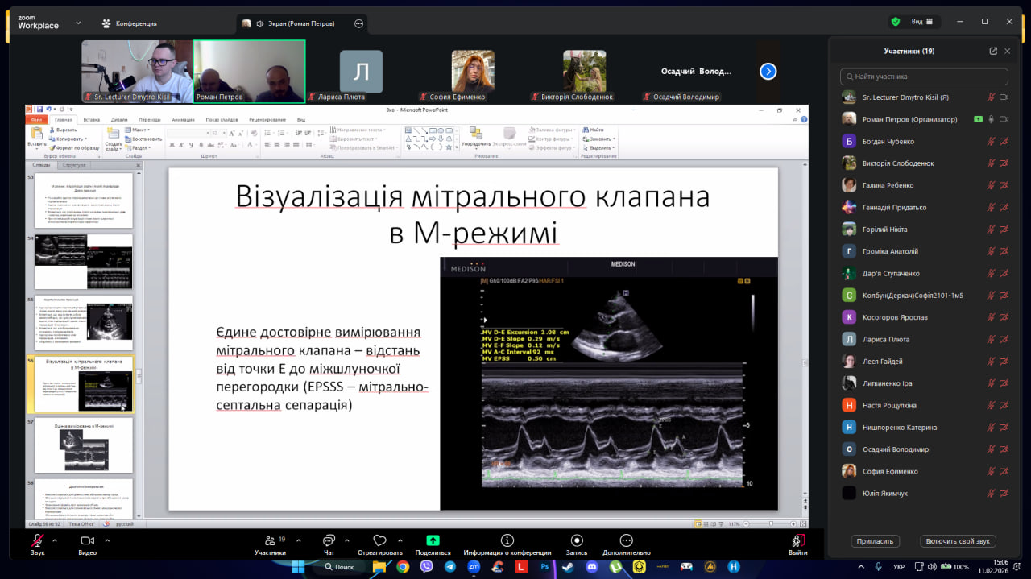Pop out the participants panel
This screenshot has height=579, width=1031.
tap(993, 51)
